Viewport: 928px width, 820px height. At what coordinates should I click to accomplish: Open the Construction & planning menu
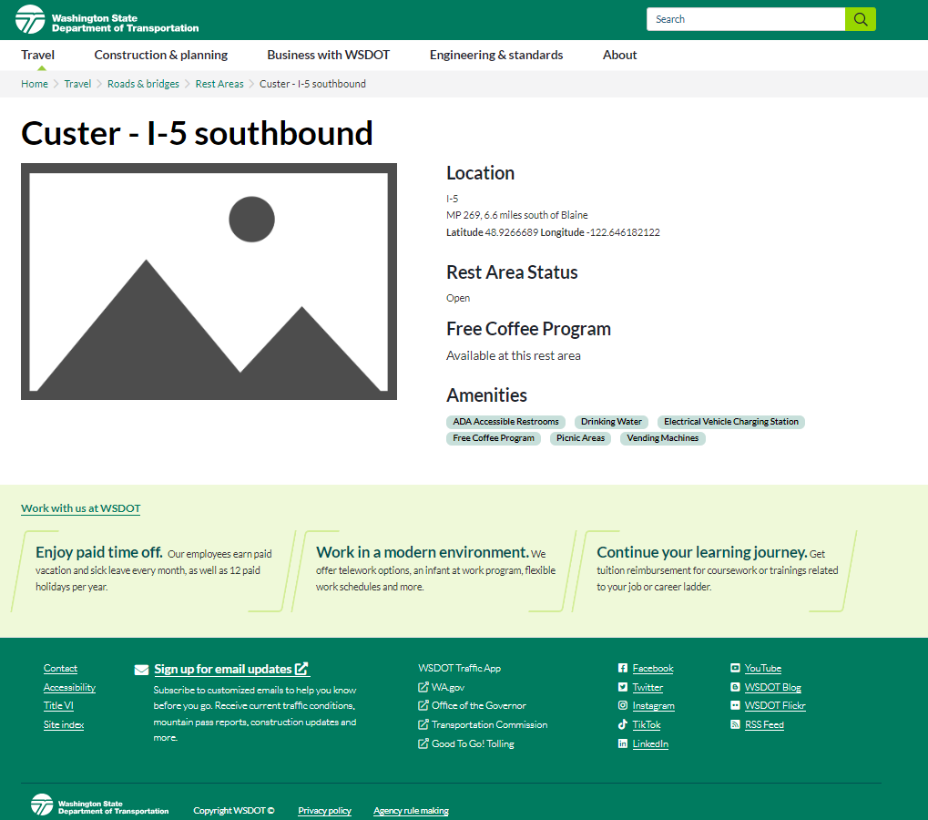click(x=161, y=55)
